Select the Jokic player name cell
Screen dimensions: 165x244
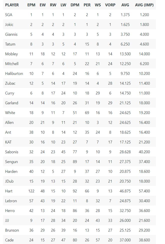click(9, 25)
